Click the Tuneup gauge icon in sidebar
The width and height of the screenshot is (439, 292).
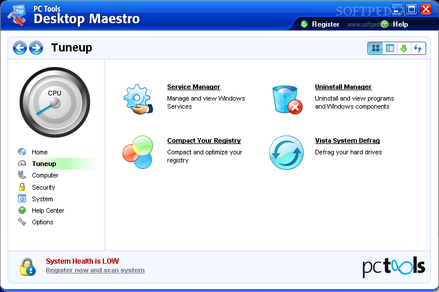[x=22, y=163]
